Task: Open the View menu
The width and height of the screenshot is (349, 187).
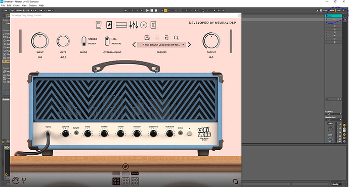Action: (x=24, y=6)
